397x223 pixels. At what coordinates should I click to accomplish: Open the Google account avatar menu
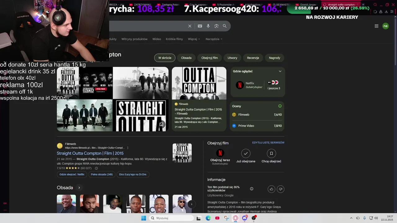coord(386,26)
